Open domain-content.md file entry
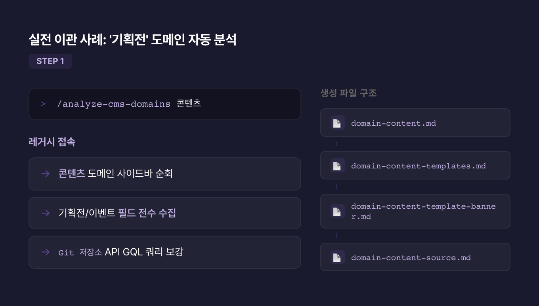 click(394, 123)
